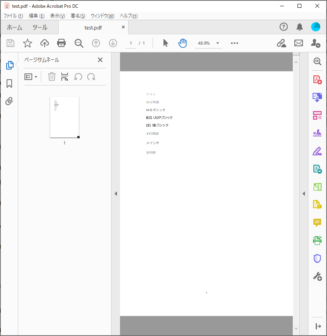Open the yellow page-with-note tool
Image resolution: width=327 pixels, height=336 pixels.
pos(317,205)
